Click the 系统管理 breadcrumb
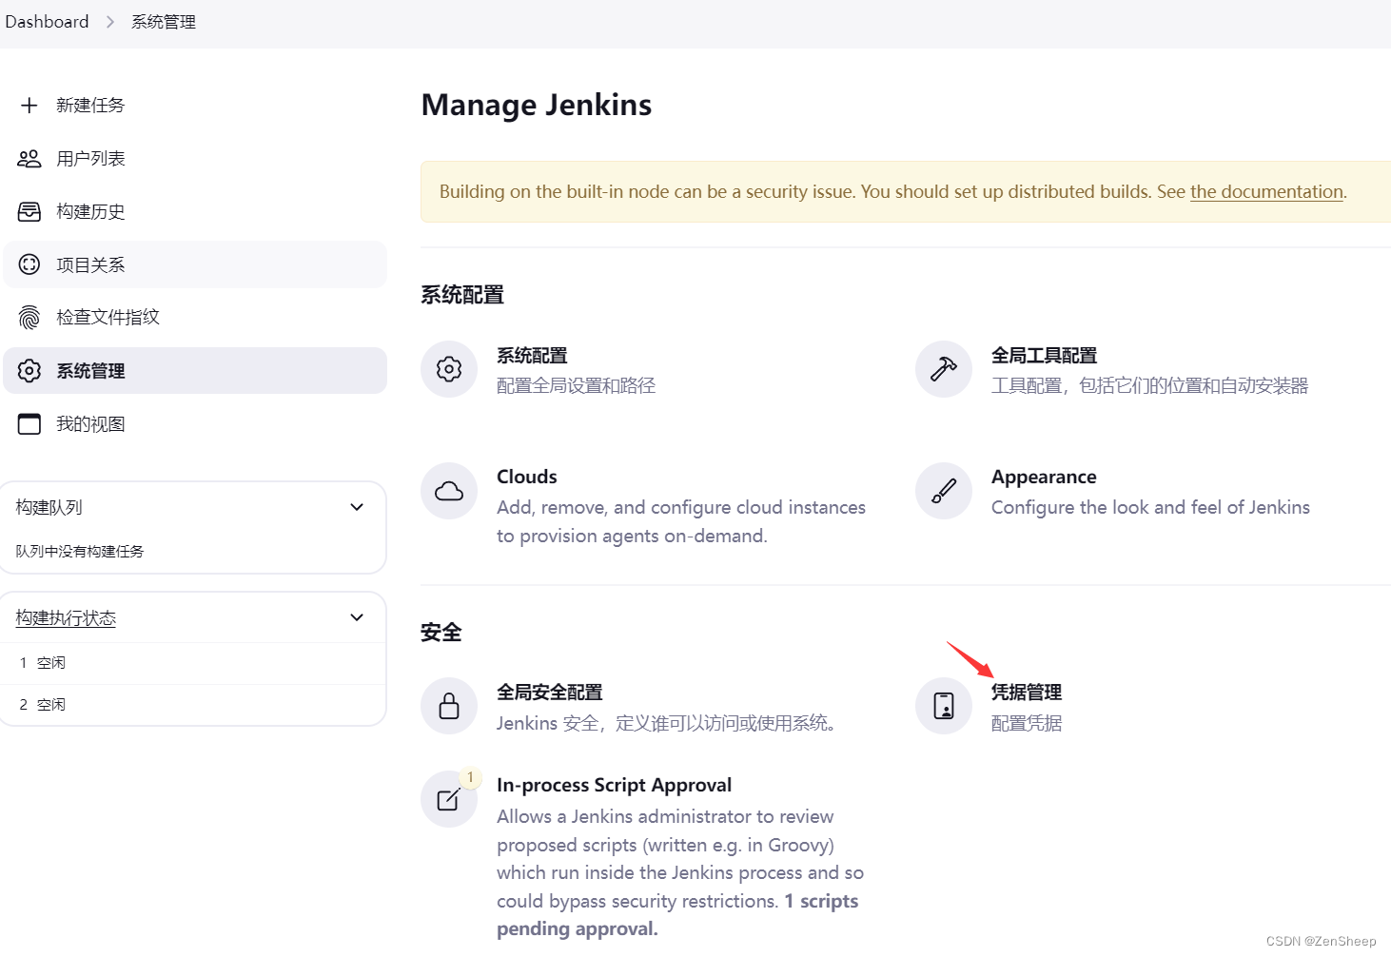Viewport: 1391px width, 957px height. [164, 22]
